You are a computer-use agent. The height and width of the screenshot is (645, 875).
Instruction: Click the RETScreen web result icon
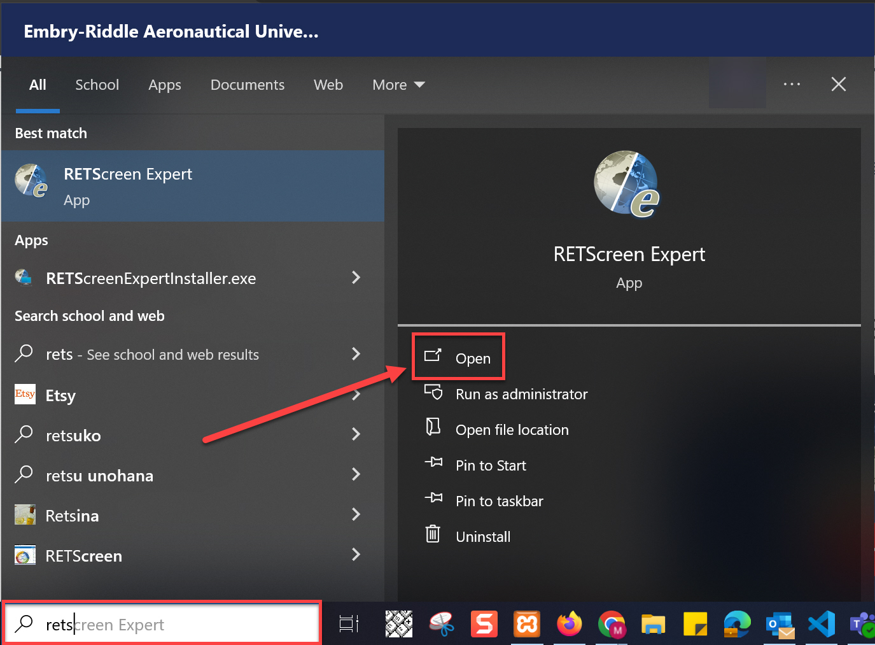point(25,555)
